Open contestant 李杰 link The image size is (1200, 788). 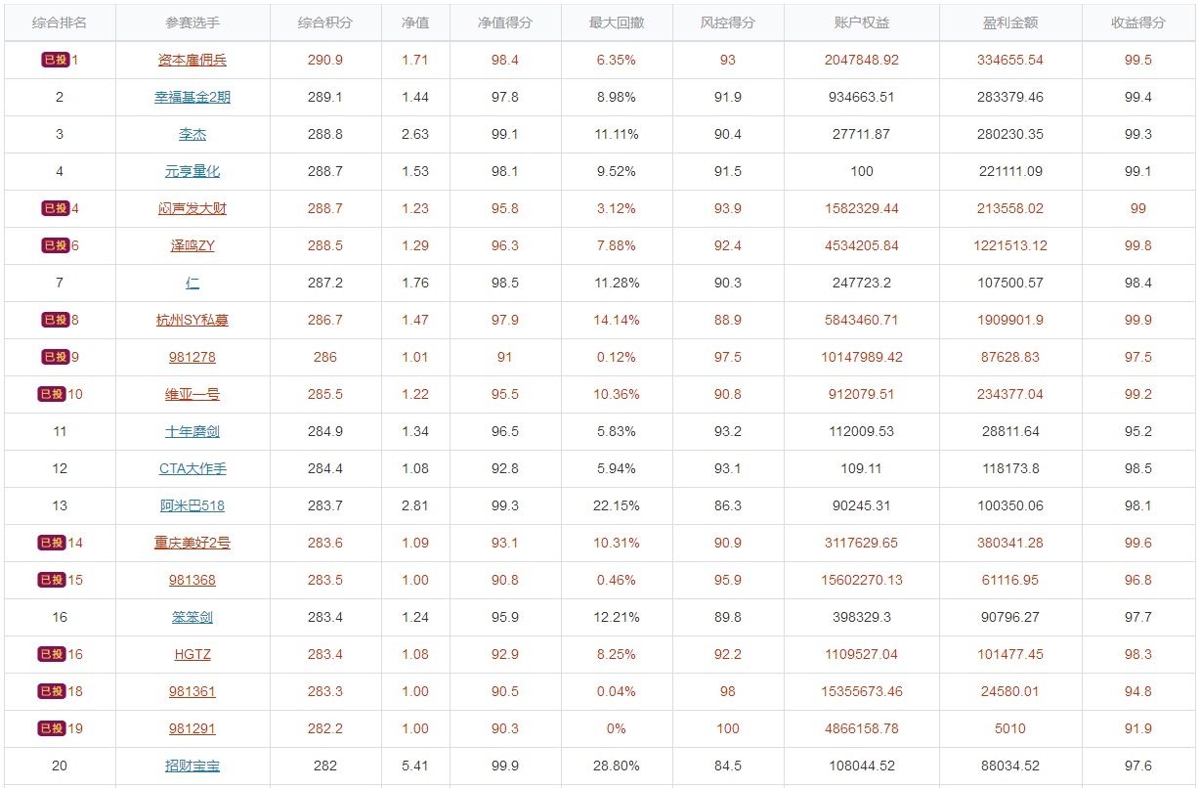[x=193, y=134]
